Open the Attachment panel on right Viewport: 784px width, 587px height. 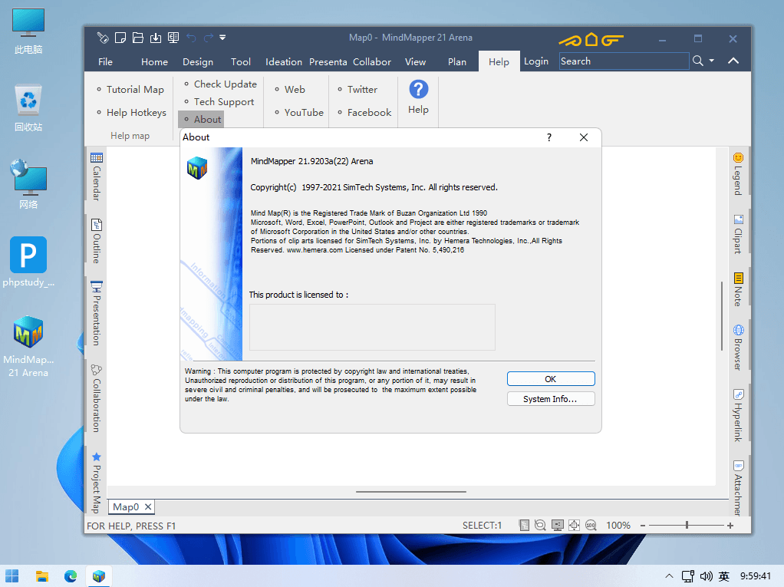(x=738, y=488)
